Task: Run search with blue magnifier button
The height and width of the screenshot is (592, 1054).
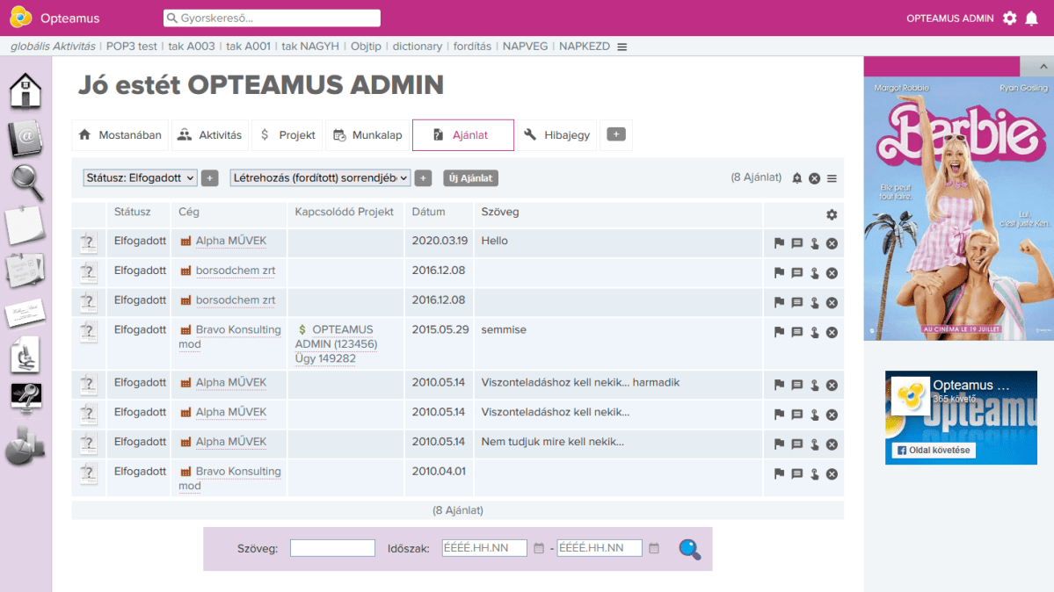Action: (689, 549)
